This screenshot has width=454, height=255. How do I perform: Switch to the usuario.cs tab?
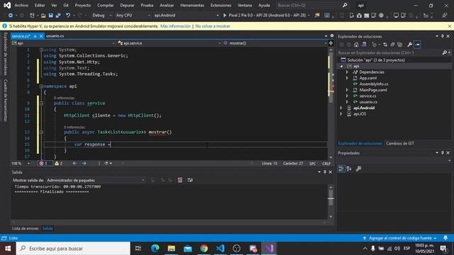click(55, 36)
